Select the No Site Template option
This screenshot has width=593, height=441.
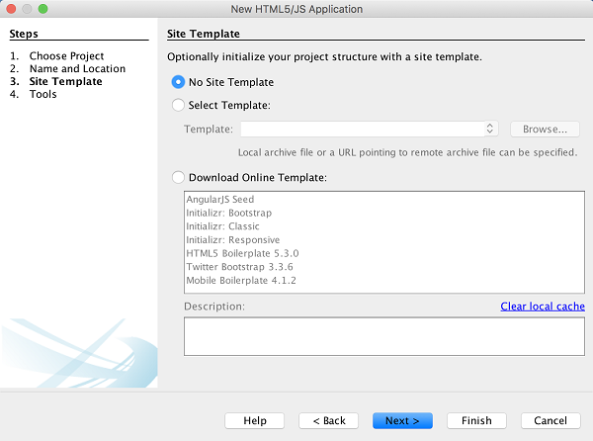pos(179,82)
